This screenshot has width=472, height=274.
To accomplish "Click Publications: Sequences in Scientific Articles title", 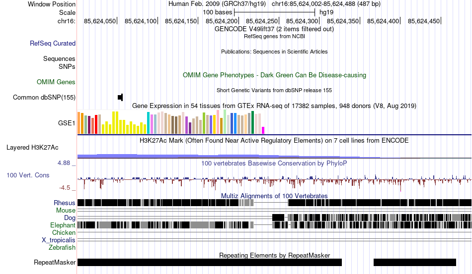I will (274, 52).
